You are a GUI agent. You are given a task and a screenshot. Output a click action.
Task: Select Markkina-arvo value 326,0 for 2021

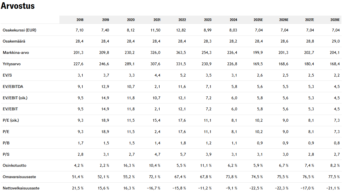tap(155, 53)
